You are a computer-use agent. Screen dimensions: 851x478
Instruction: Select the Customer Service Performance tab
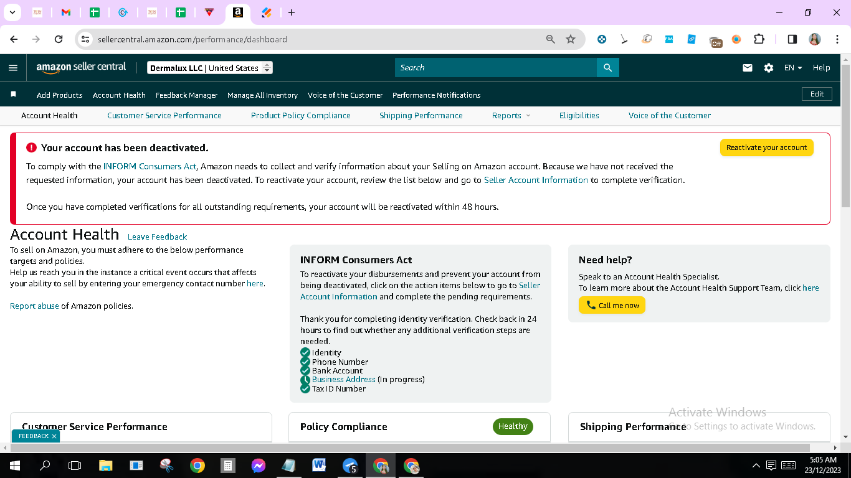[x=164, y=116]
